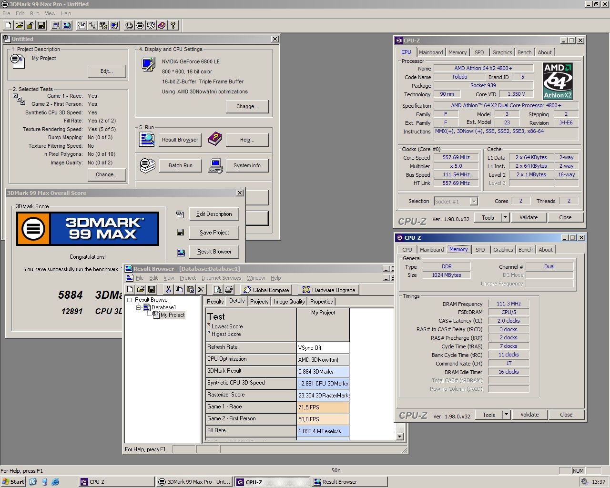The image size is (610, 488).
Task: Click magnifier icon beside Result Browser in Run section
Action: 147,139
